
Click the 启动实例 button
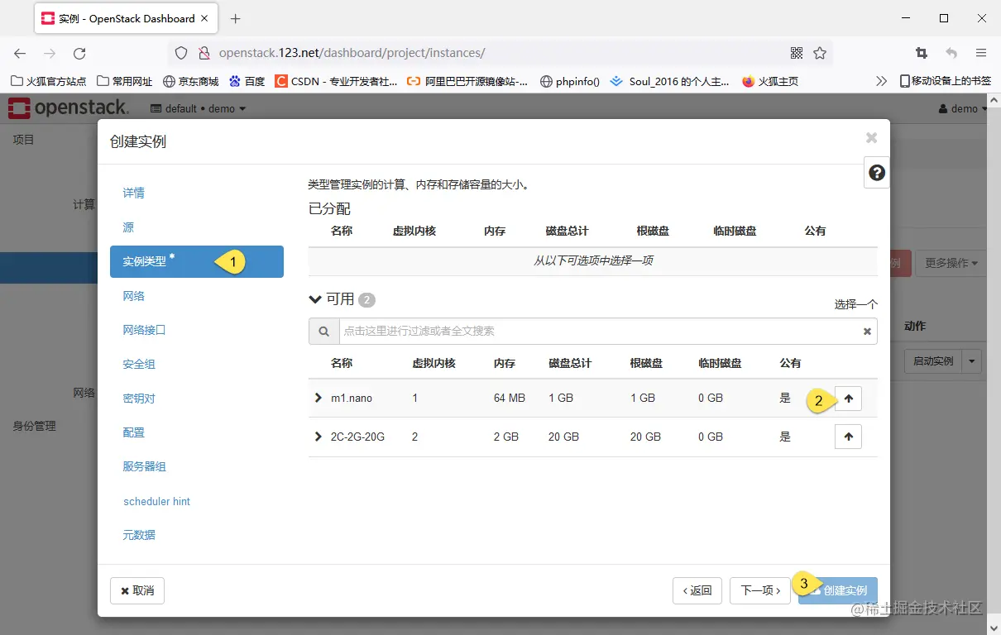pos(933,361)
